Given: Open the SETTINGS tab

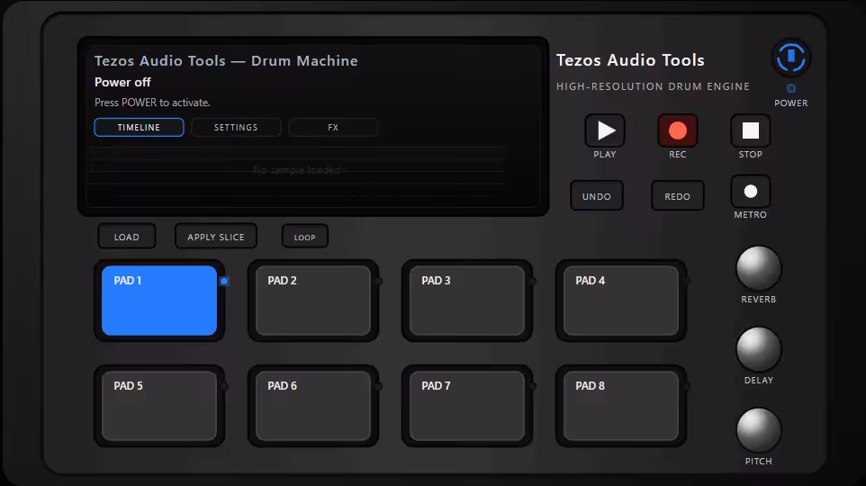Looking at the screenshot, I should point(236,127).
